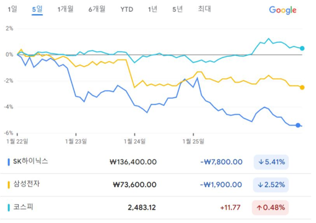Screen dimensions: 316x223
Task: Switch to the 6개월 range tab
Action: click(97, 9)
